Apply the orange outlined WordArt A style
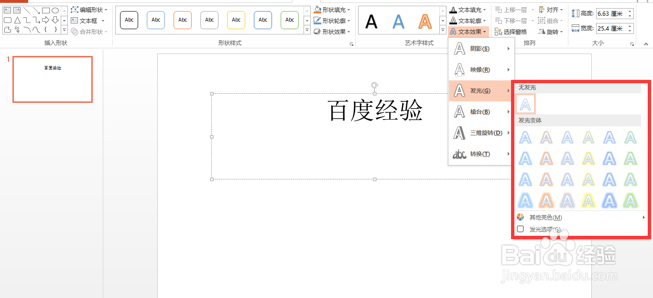 coord(425,21)
